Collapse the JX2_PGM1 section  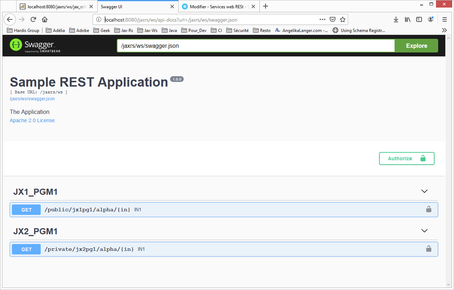click(424, 231)
